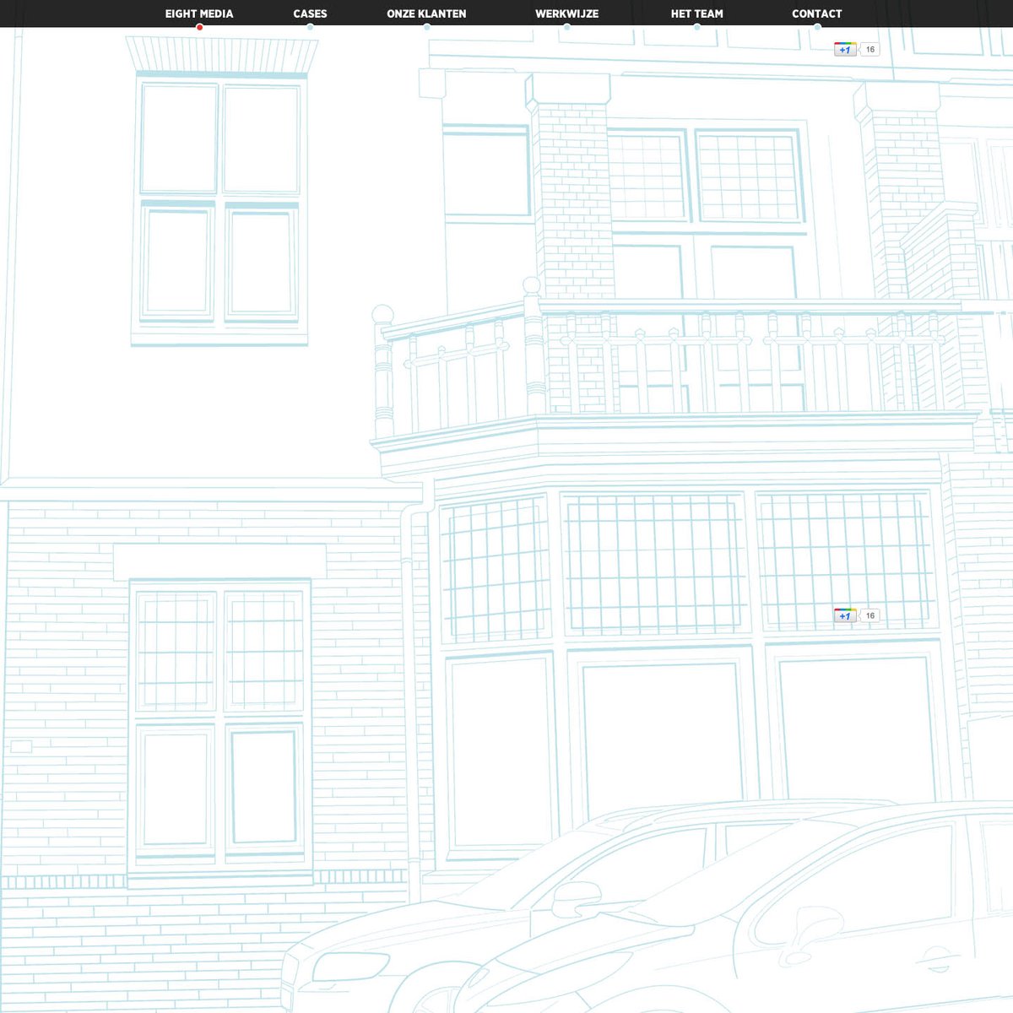Image resolution: width=1013 pixels, height=1013 pixels.
Task: Navigate to Het Team section
Action: click(696, 14)
